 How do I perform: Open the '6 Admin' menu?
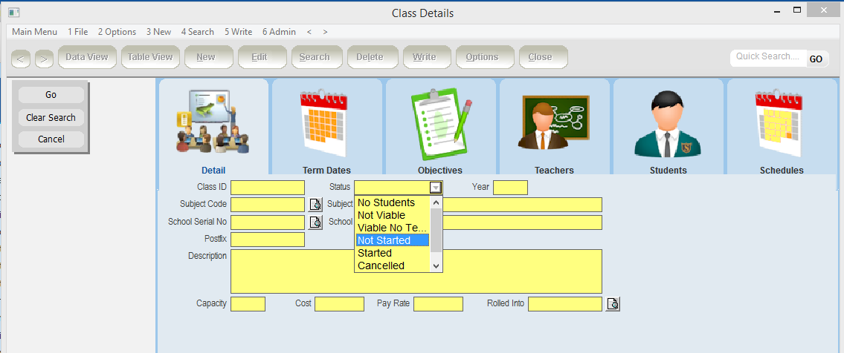pos(279,32)
